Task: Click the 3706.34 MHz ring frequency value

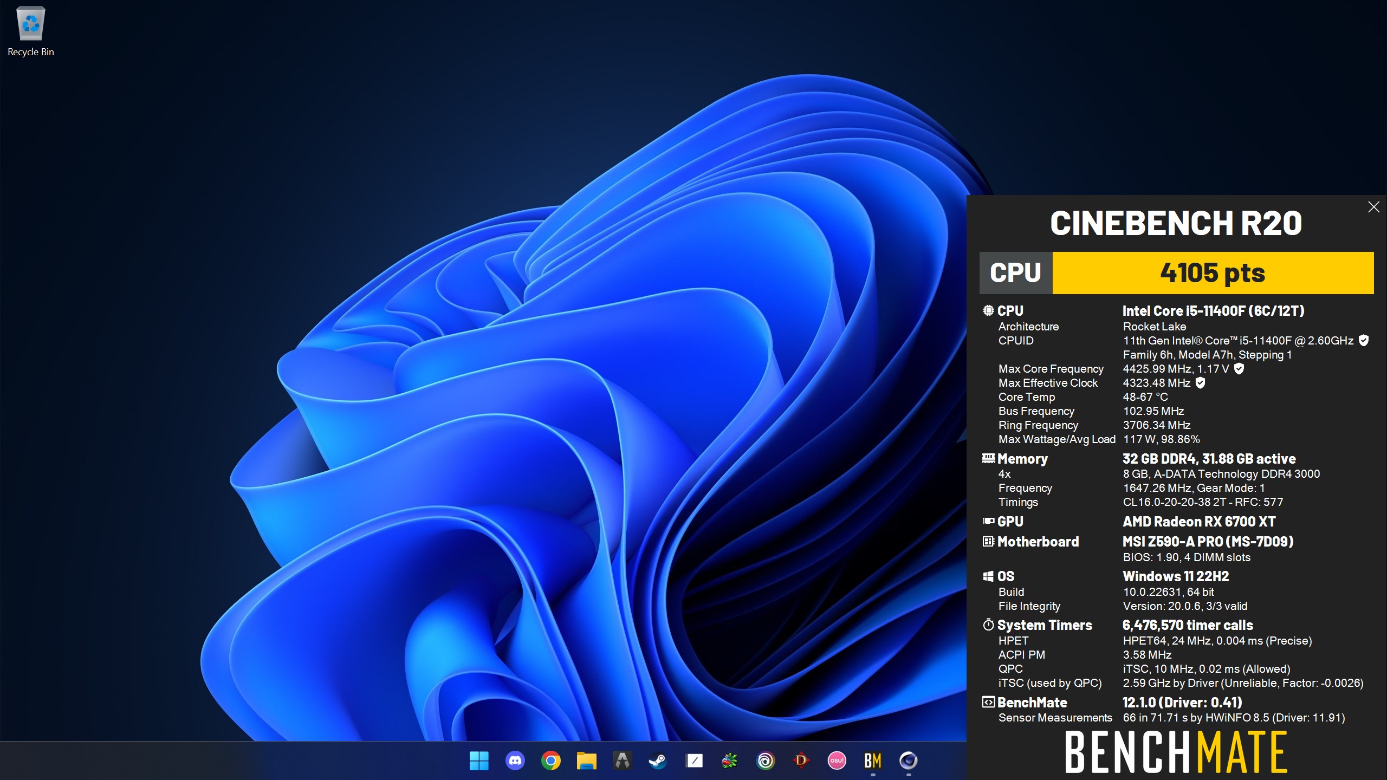Action: 1157,425
